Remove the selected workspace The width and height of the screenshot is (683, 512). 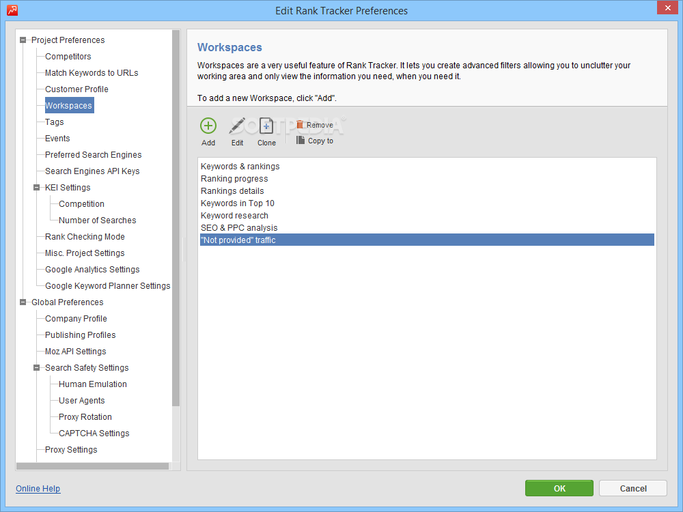click(314, 125)
